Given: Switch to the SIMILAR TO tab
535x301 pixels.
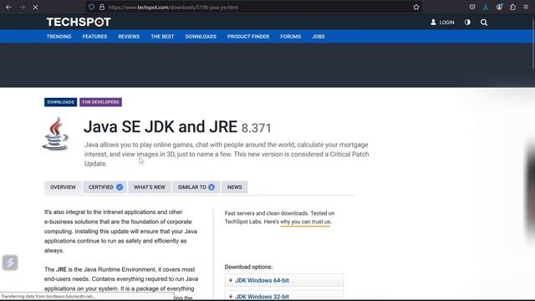Looking at the screenshot, I should (x=196, y=187).
